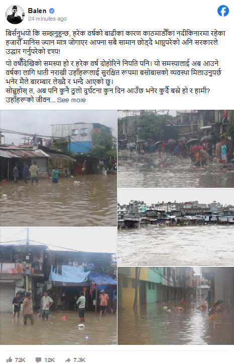View the 12K comments count

(49, 360)
